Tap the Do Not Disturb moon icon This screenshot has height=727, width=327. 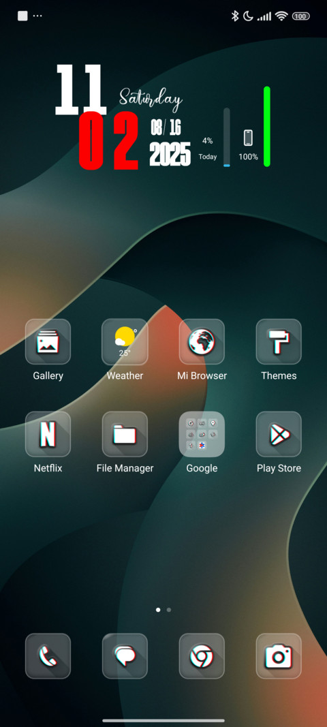(x=249, y=16)
